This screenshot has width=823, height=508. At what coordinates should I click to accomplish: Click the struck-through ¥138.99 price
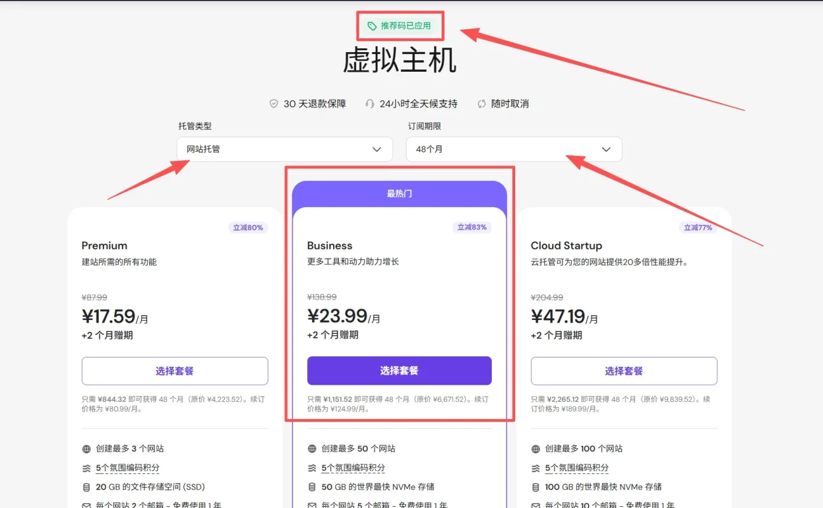[322, 297]
